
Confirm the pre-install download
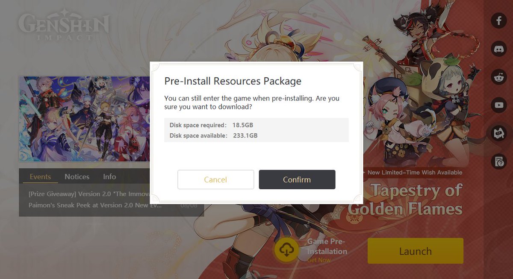(x=297, y=179)
